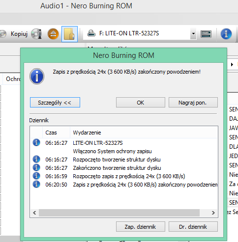Select log entry Rozpoczęto zapis at 06:16:59
Image resolution: width=238 pixels, height=242 pixels.
124,176
